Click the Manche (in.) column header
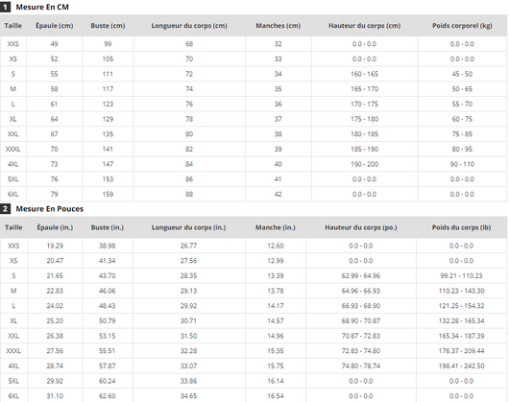This screenshot has height=402, width=509. pyautogui.click(x=276, y=227)
